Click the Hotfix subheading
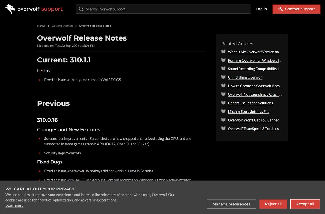 44,71
